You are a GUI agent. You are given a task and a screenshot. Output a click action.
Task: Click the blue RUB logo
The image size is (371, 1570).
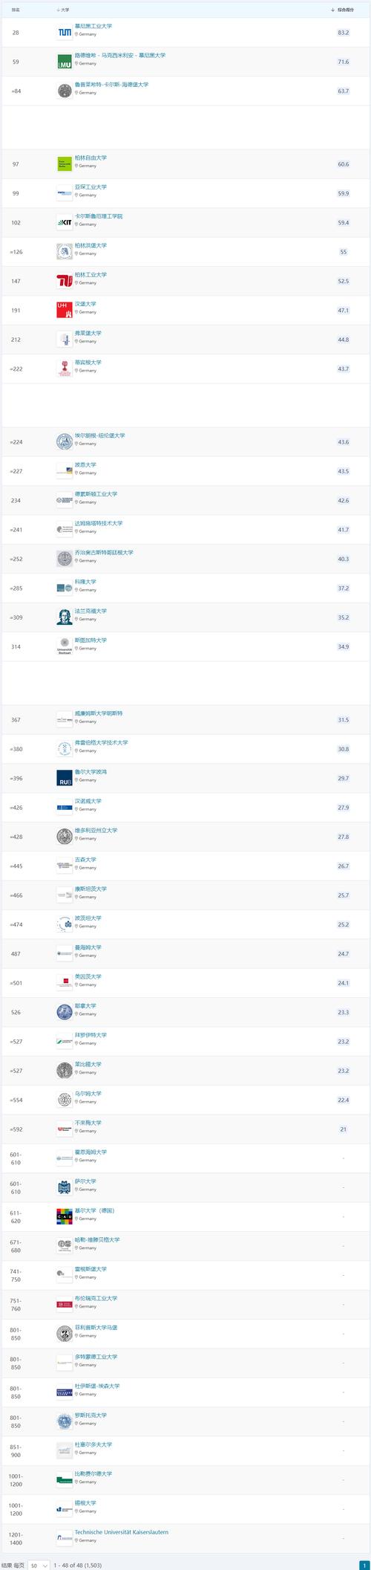coord(65,778)
